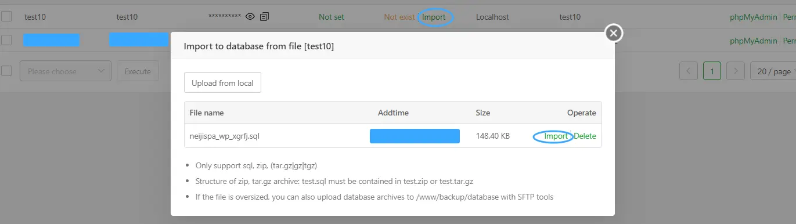Go to next page arrow
The width and height of the screenshot is (796, 224).
[736, 71]
